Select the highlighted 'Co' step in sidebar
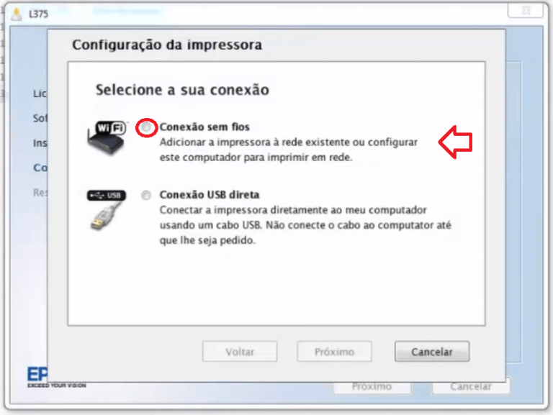Screen dimensions: 553x415 [40, 168]
